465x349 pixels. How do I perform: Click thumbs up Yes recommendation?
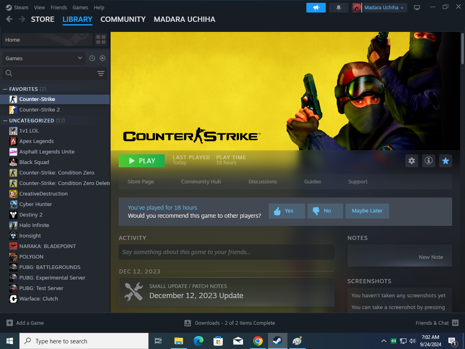[287, 211]
